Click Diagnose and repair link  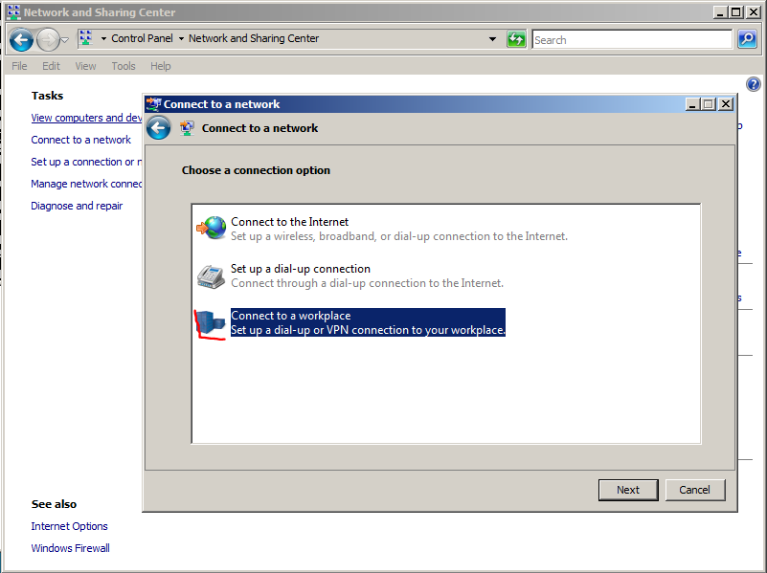(77, 206)
